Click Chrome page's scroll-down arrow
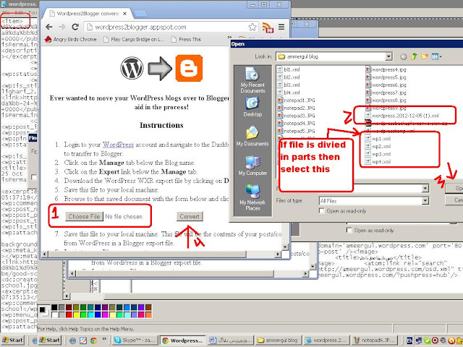 click(x=285, y=247)
